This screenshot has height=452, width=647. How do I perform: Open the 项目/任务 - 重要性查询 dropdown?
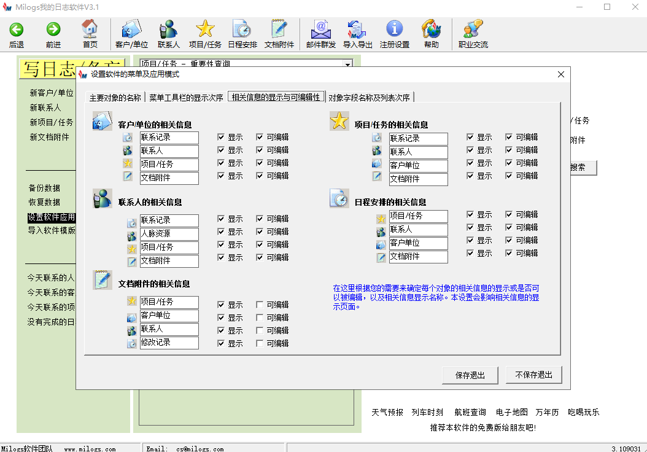(347, 64)
